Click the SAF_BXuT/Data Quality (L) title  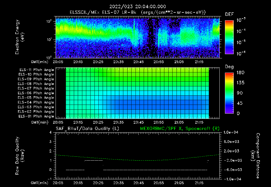[x=87, y=129]
